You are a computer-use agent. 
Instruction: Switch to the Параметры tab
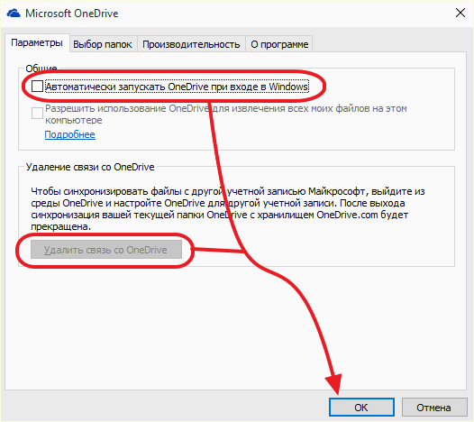(x=37, y=43)
